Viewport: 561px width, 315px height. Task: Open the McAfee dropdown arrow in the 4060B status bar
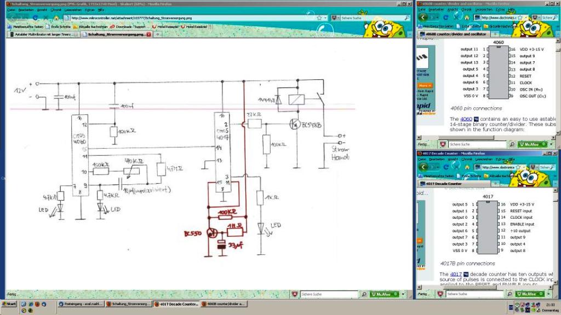551,144
